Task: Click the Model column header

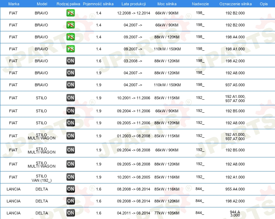Action: coord(42,4)
